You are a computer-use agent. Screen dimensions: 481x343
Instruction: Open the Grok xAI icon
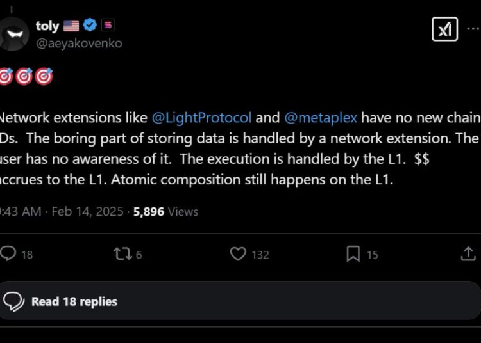444,28
